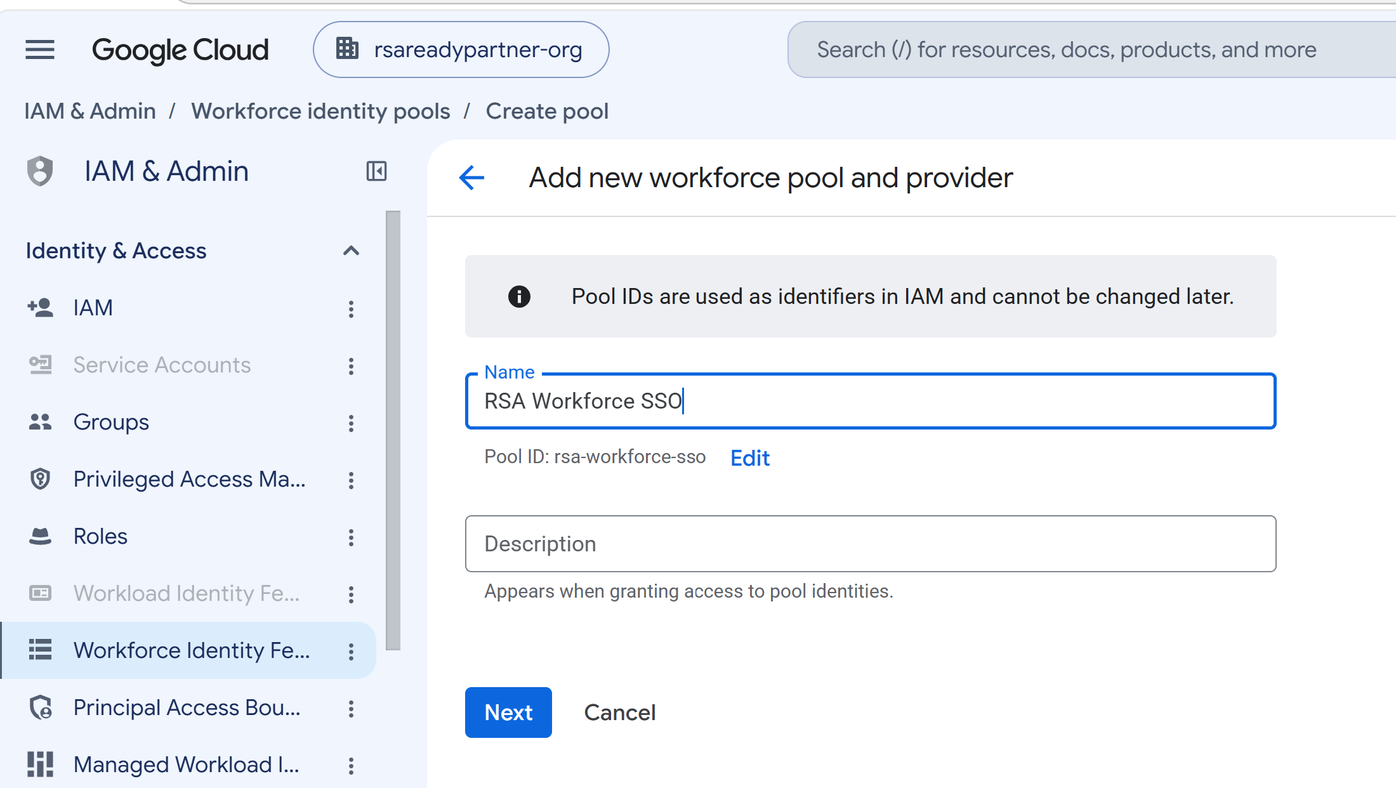
Task: Open more options for Roles
Action: click(351, 537)
